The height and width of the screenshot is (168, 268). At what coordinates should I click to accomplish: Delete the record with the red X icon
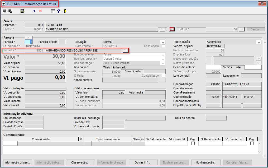41,11
